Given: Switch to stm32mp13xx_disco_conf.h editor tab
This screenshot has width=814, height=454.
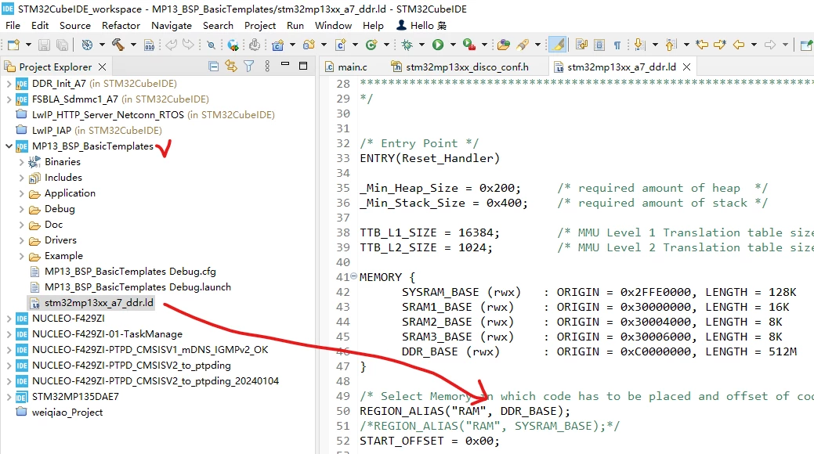Looking at the screenshot, I should [461, 67].
